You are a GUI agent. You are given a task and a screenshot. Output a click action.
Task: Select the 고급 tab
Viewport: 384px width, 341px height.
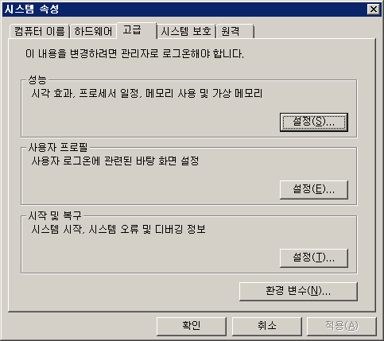tap(137, 30)
